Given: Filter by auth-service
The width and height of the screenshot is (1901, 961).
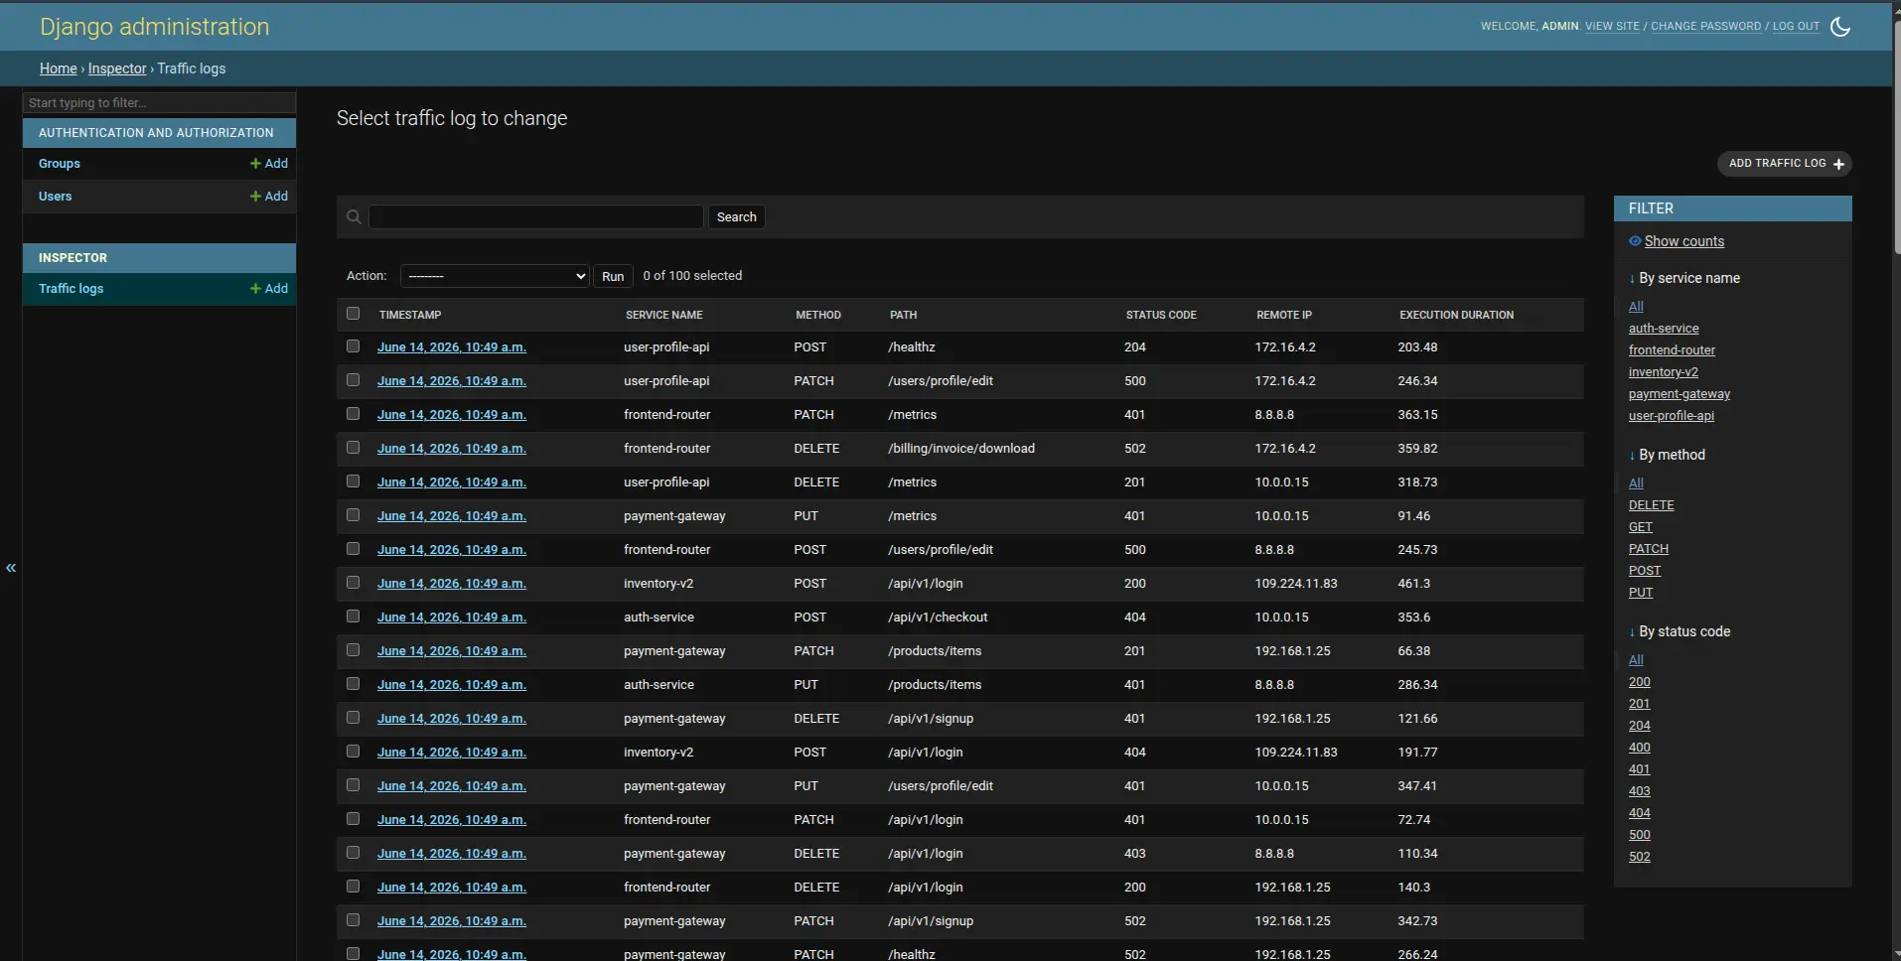Looking at the screenshot, I should pyautogui.click(x=1664, y=329).
